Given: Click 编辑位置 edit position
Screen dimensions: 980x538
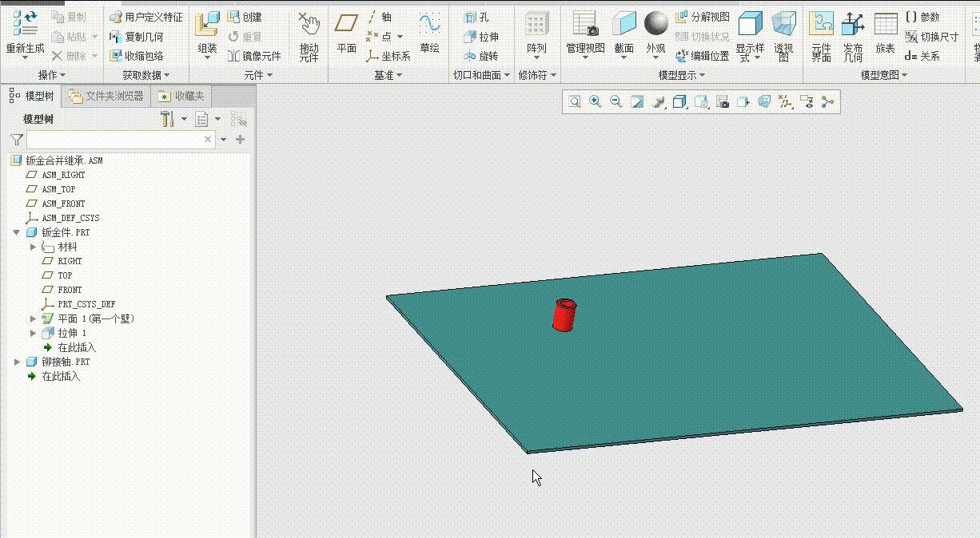Looking at the screenshot, I should coord(703,56).
